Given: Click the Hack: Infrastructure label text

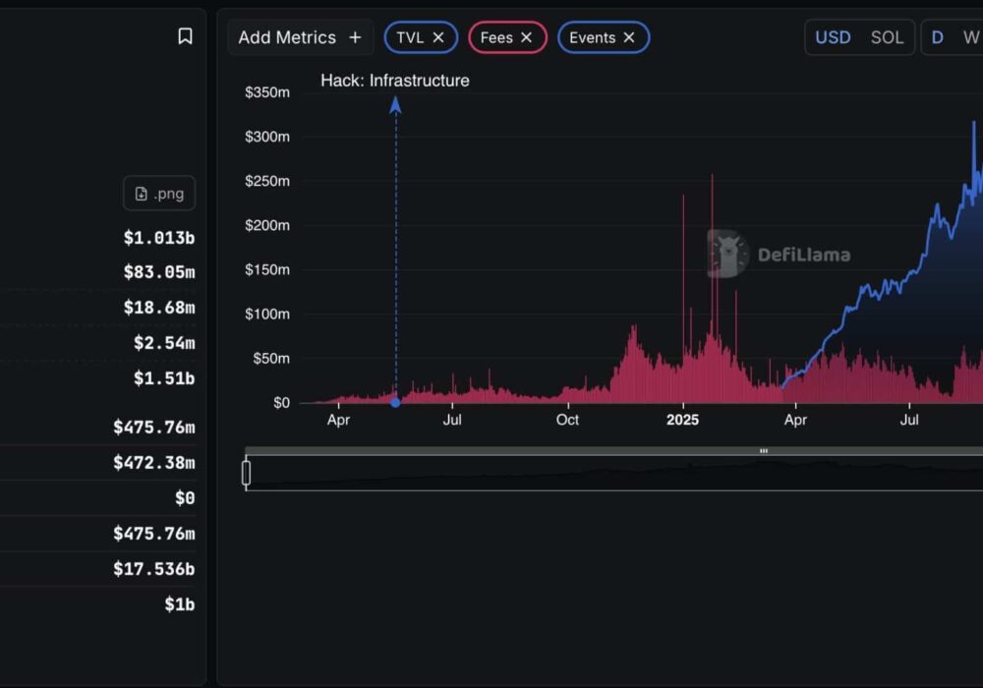Looking at the screenshot, I should (x=395, y=81).
